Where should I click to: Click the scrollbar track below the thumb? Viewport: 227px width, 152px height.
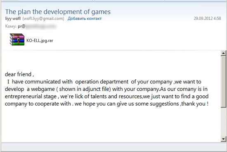click(x=223, y=122)
